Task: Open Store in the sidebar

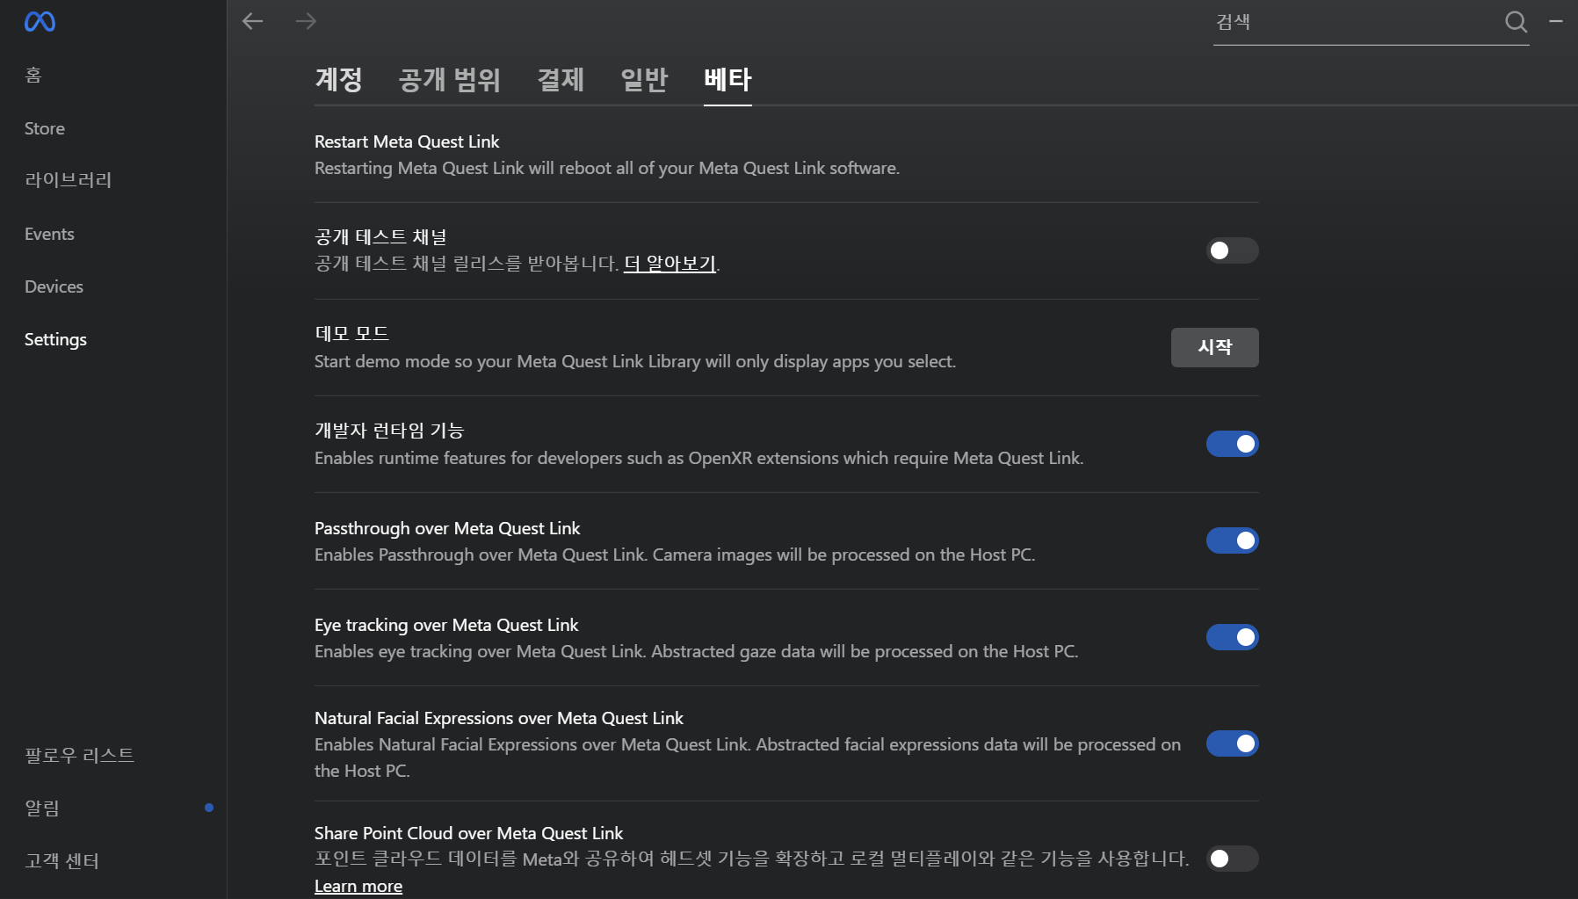Action: 45,128
